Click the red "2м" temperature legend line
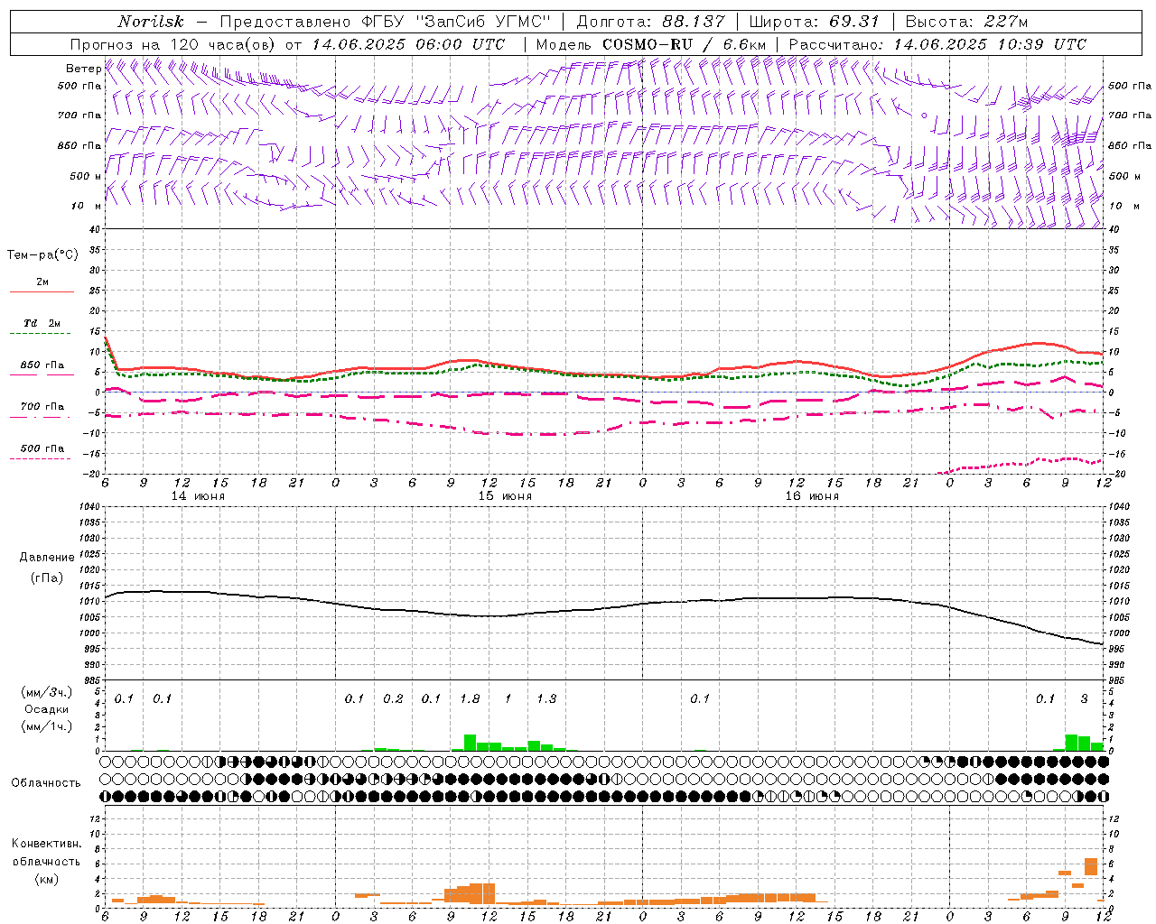The height and width of the screenshot is (924, 1156). (42, 291)
